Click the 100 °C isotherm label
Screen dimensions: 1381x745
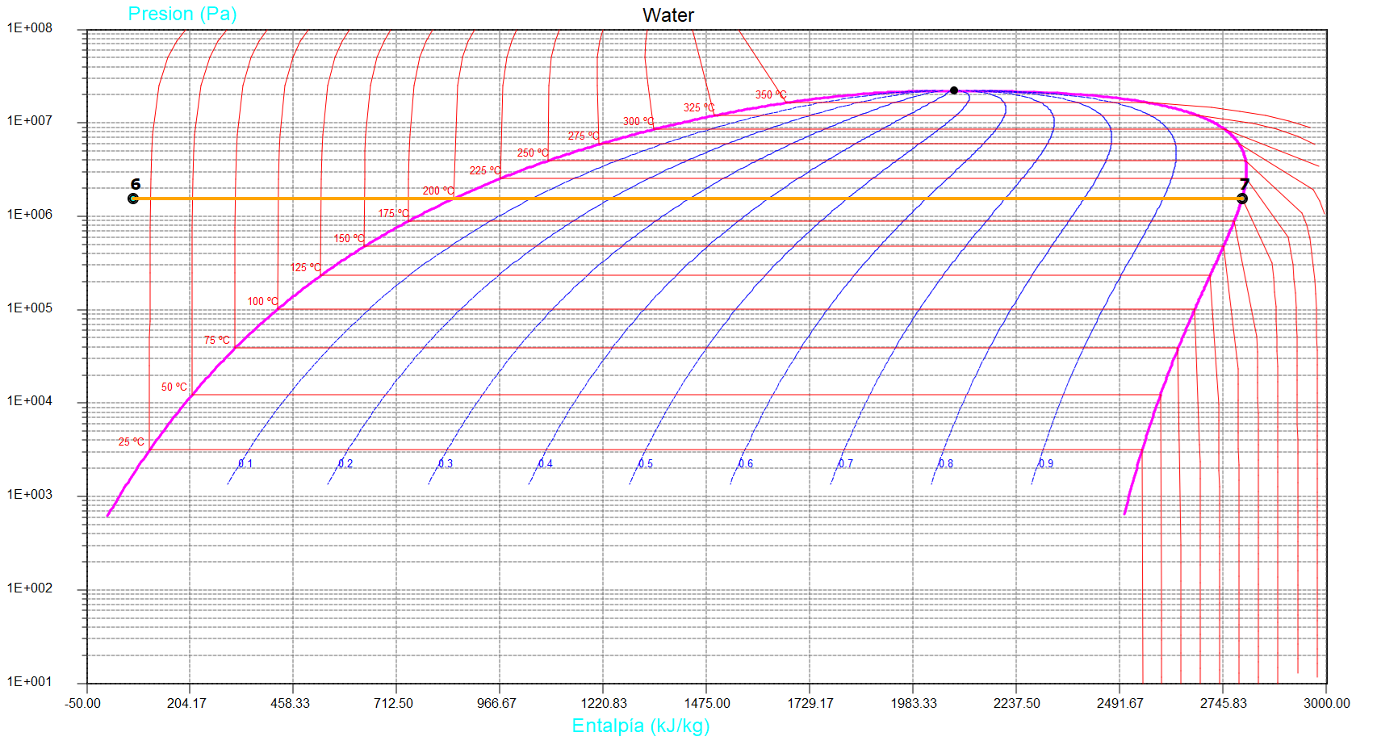pyautogui.click(x=262, y=301)
